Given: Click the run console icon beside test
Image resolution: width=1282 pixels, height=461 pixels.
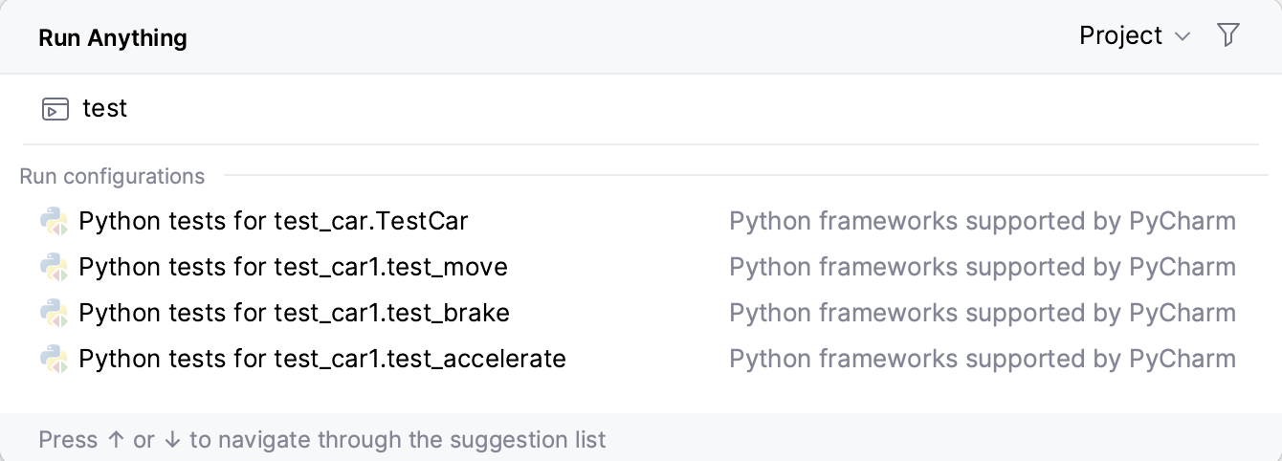Looking at the screenshot, I should [x=55, y=109].
